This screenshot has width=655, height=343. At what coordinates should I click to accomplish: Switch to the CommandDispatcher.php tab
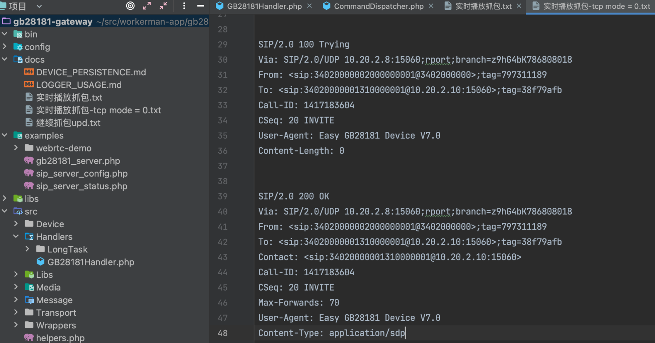tap(378, 6)
